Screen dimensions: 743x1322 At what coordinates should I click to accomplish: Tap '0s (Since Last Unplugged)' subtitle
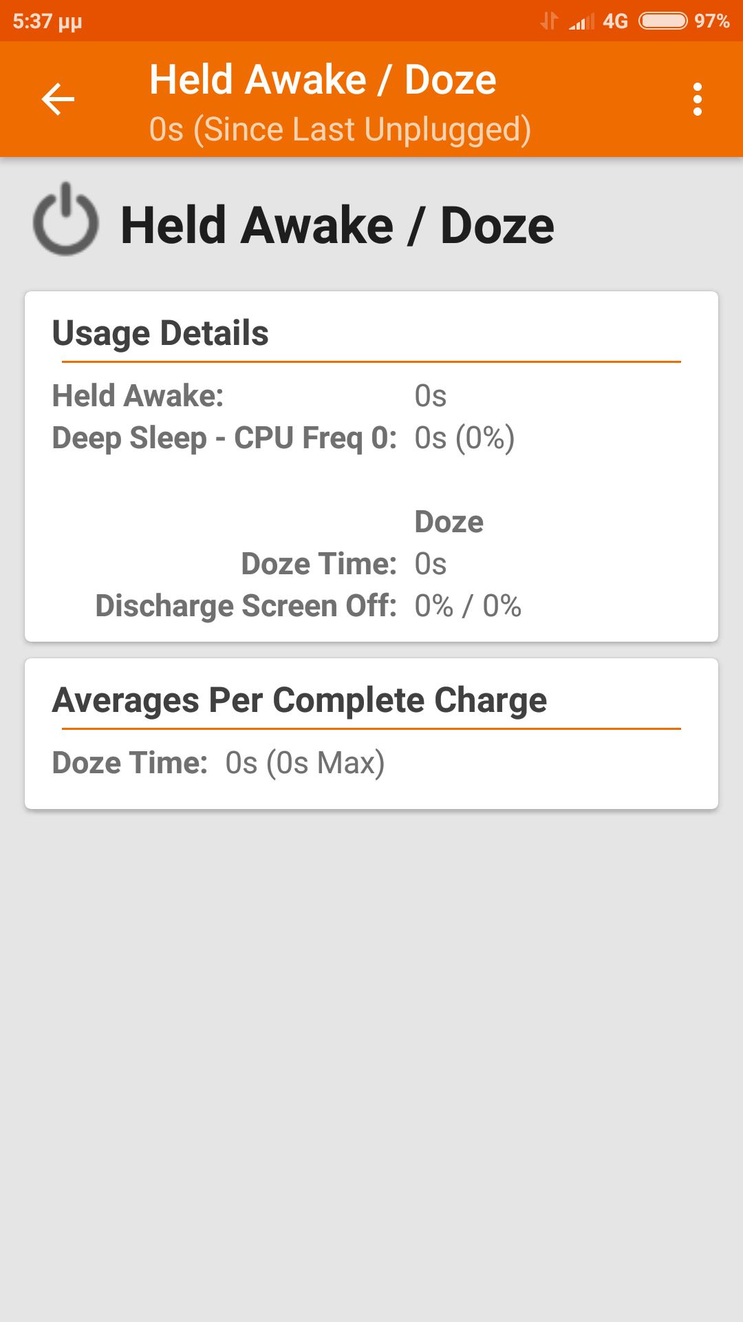pyautogui.click(x=340, y=129)
